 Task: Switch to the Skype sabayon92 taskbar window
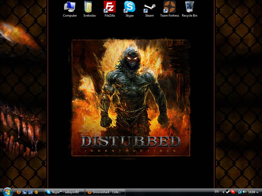65,192
